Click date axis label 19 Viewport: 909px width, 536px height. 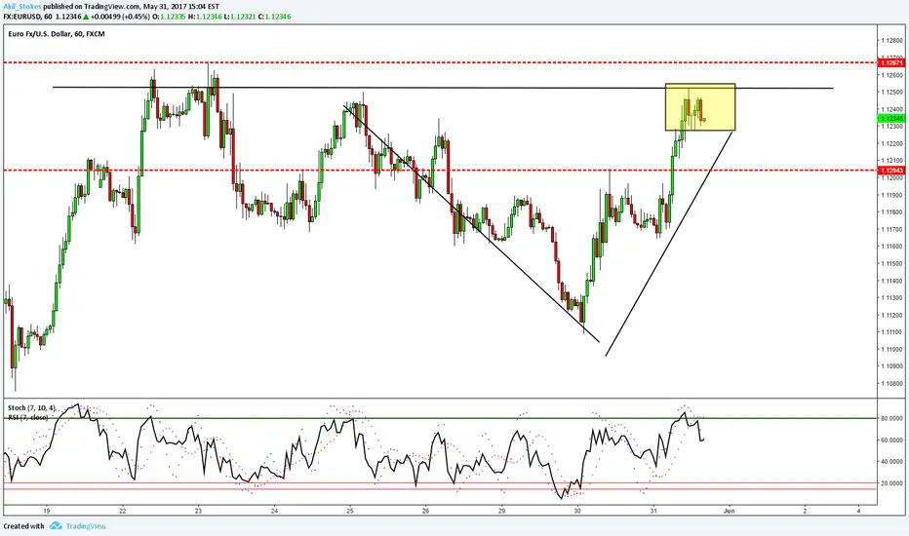click(47, 511)
